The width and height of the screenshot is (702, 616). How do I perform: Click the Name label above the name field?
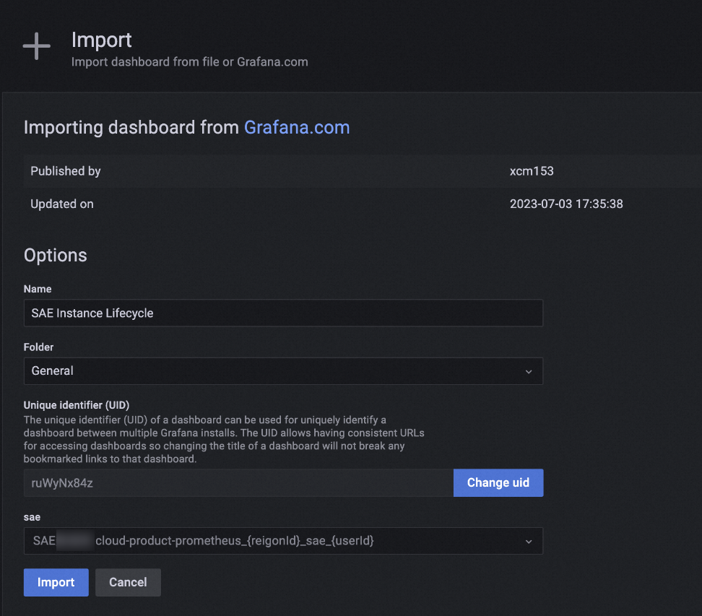click(x=38, y=289)
